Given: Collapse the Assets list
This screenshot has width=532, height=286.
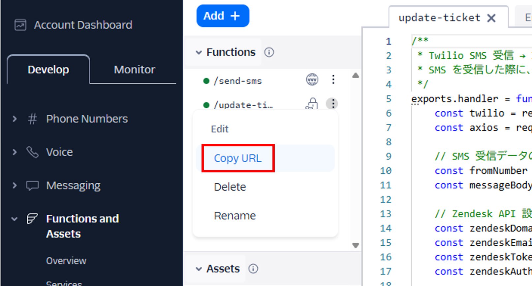Looking at the screenshot, I should (x=199, y=269).
